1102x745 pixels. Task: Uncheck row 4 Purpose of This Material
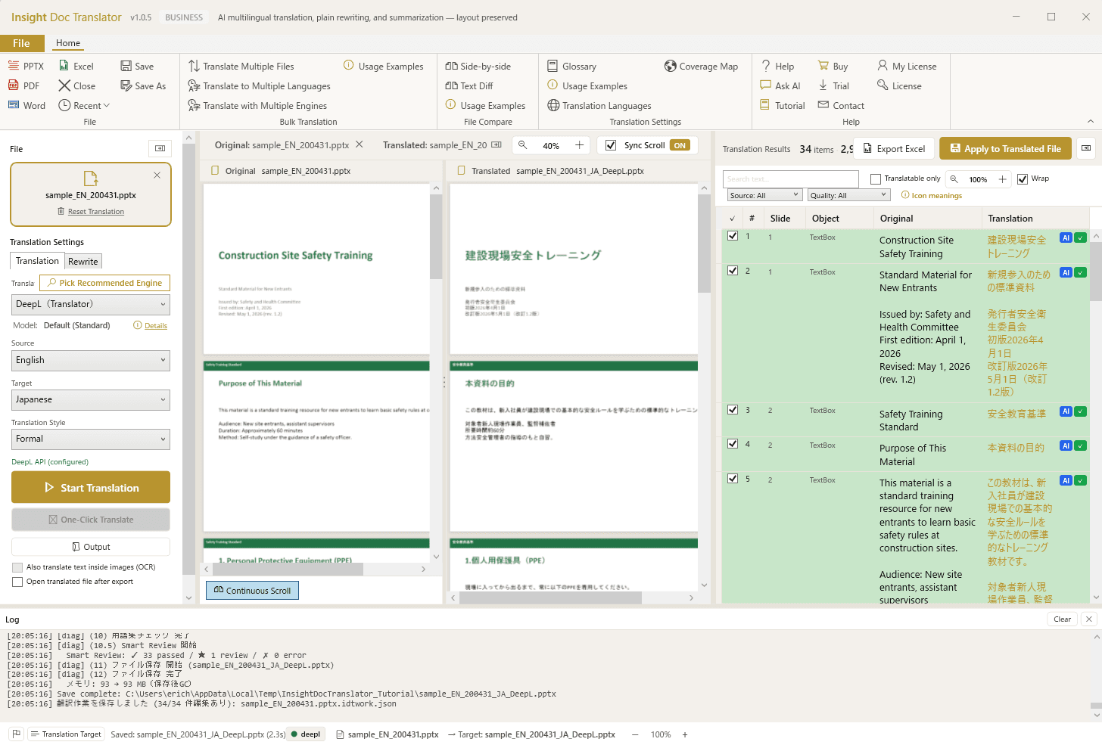coord(733,444)
